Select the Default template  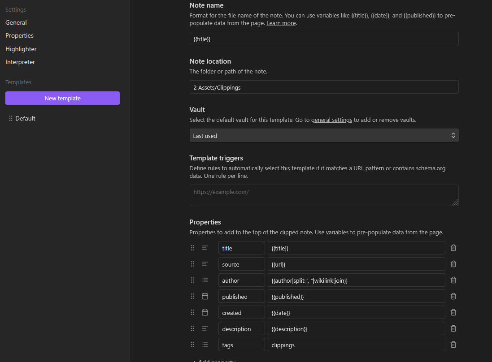click(25, 118)
